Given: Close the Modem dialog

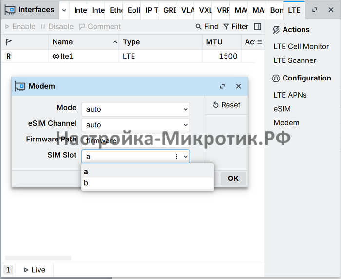Looking at the screenshot, I should [x=238, y=86].
